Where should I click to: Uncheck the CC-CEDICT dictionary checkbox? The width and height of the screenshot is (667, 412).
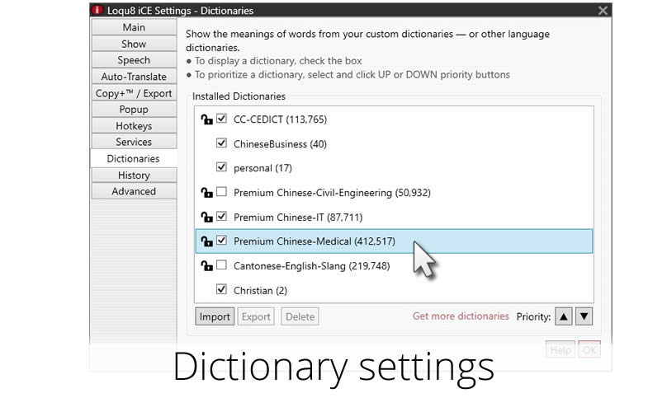pos(221,118)
